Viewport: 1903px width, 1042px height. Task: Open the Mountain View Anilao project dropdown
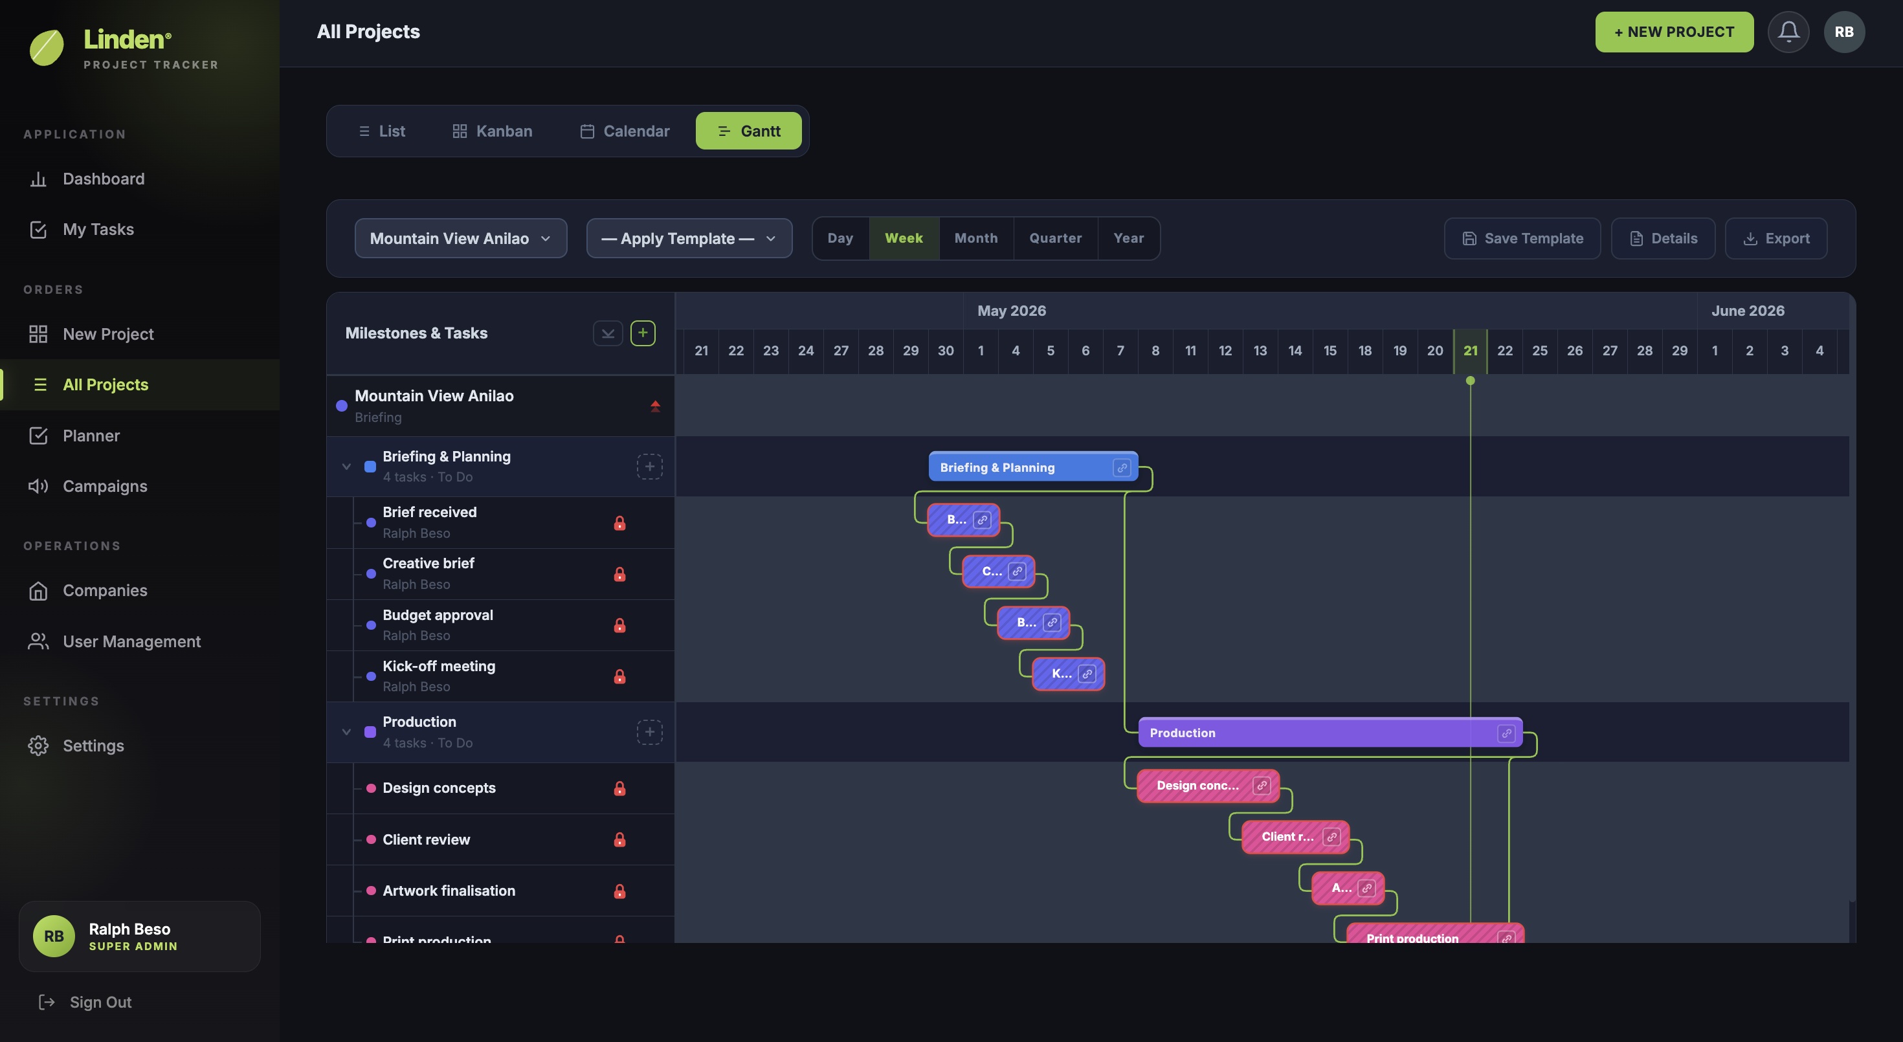click(460, 238)
